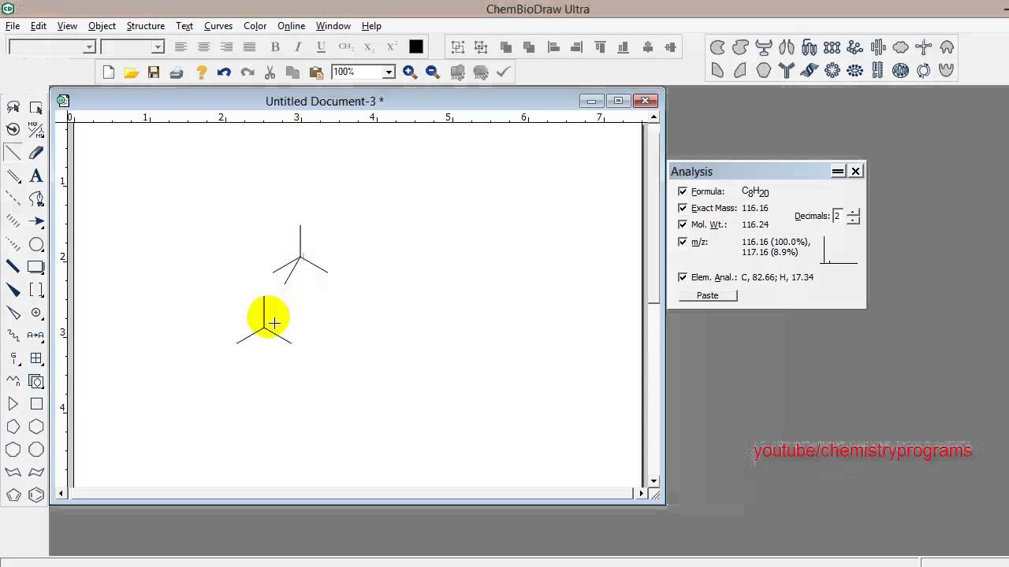
Task: Select the Structure Perspective rotate tool
Action: pyautogui.click(x=13, y=130)
